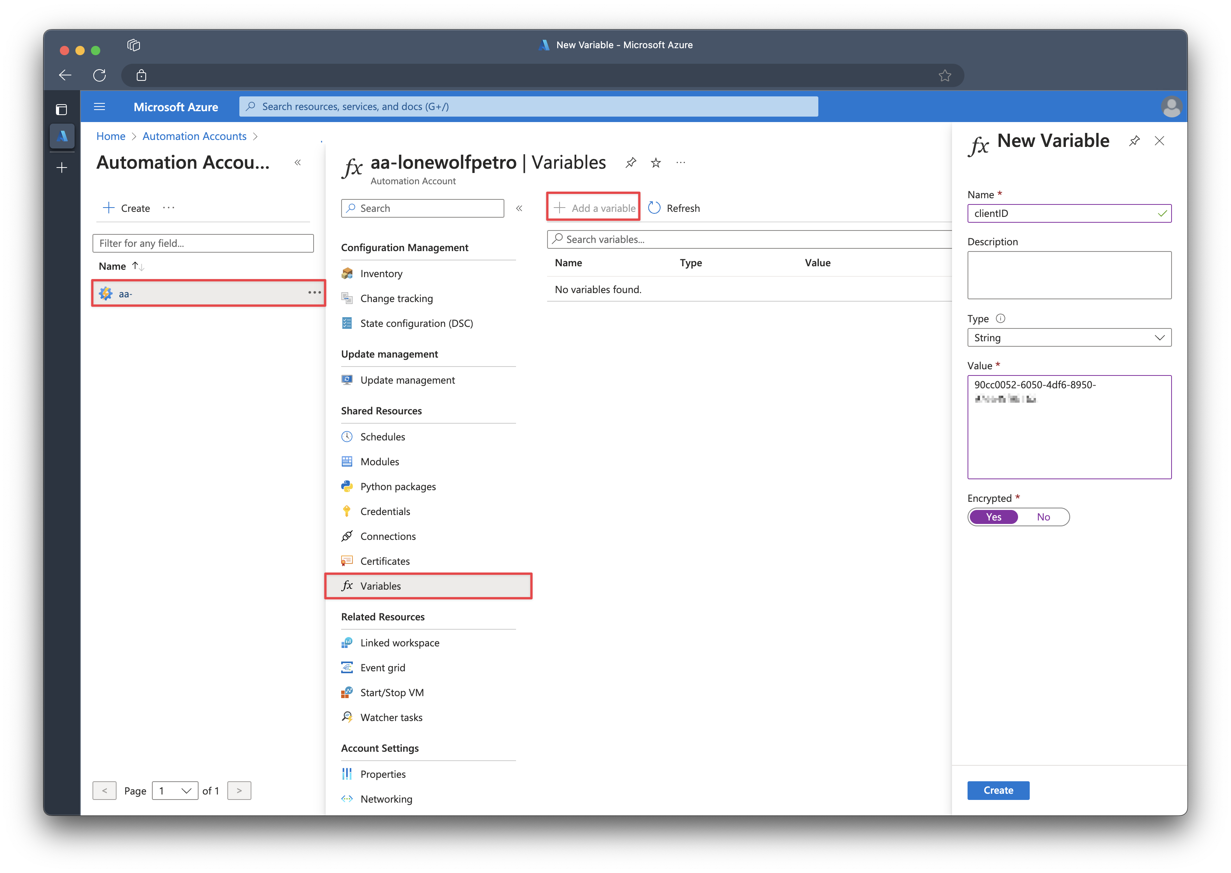1231x873 pixels.
Task: Open the row ellipsis for aa- account
Action: 314,292
